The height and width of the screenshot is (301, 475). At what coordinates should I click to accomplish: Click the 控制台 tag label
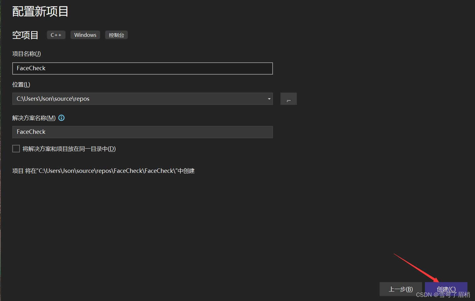coord(116,35)
